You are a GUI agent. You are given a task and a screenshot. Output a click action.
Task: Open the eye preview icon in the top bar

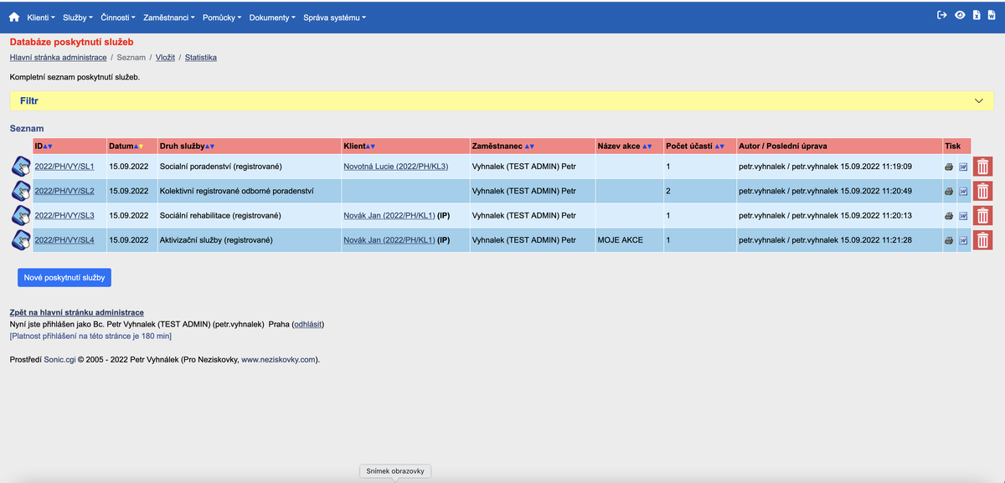[x=961, y=14]
